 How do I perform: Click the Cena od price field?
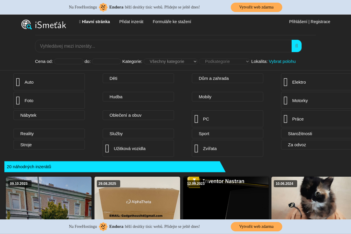click(x=69, y=61)
